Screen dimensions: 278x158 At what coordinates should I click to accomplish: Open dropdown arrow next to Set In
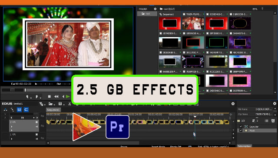[31, 98]
